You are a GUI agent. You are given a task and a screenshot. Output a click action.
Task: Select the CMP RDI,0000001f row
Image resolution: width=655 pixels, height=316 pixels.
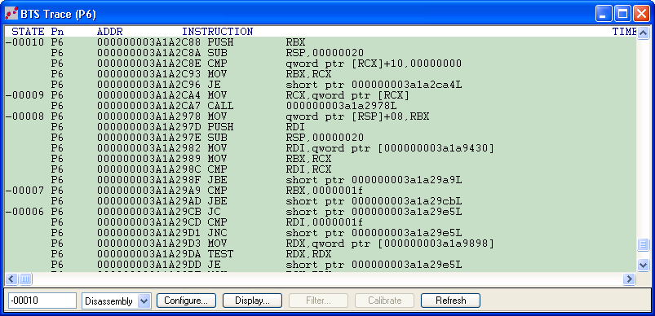321,222
